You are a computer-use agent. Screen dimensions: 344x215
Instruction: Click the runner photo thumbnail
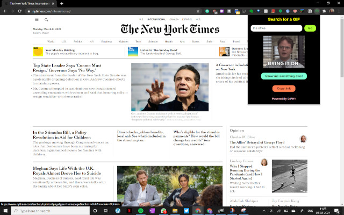[290, 176]
